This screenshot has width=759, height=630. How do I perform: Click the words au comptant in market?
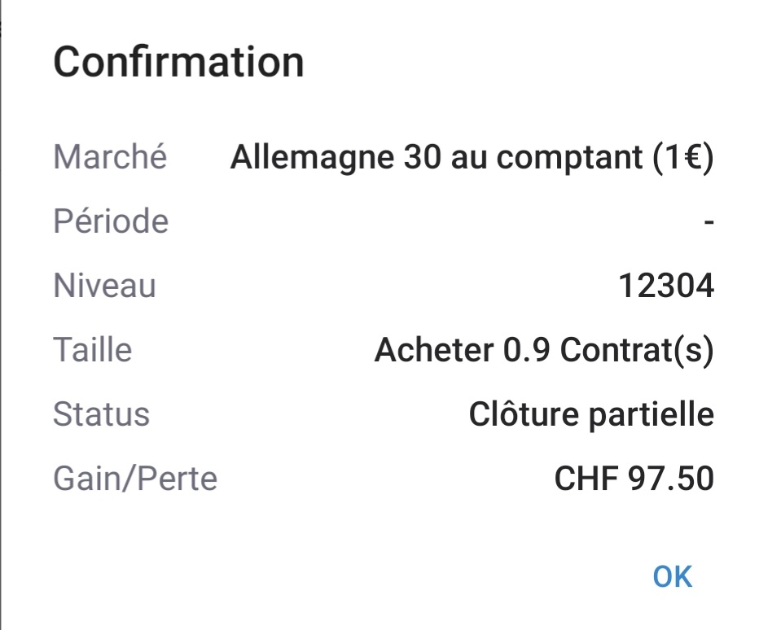pos(545,157)
